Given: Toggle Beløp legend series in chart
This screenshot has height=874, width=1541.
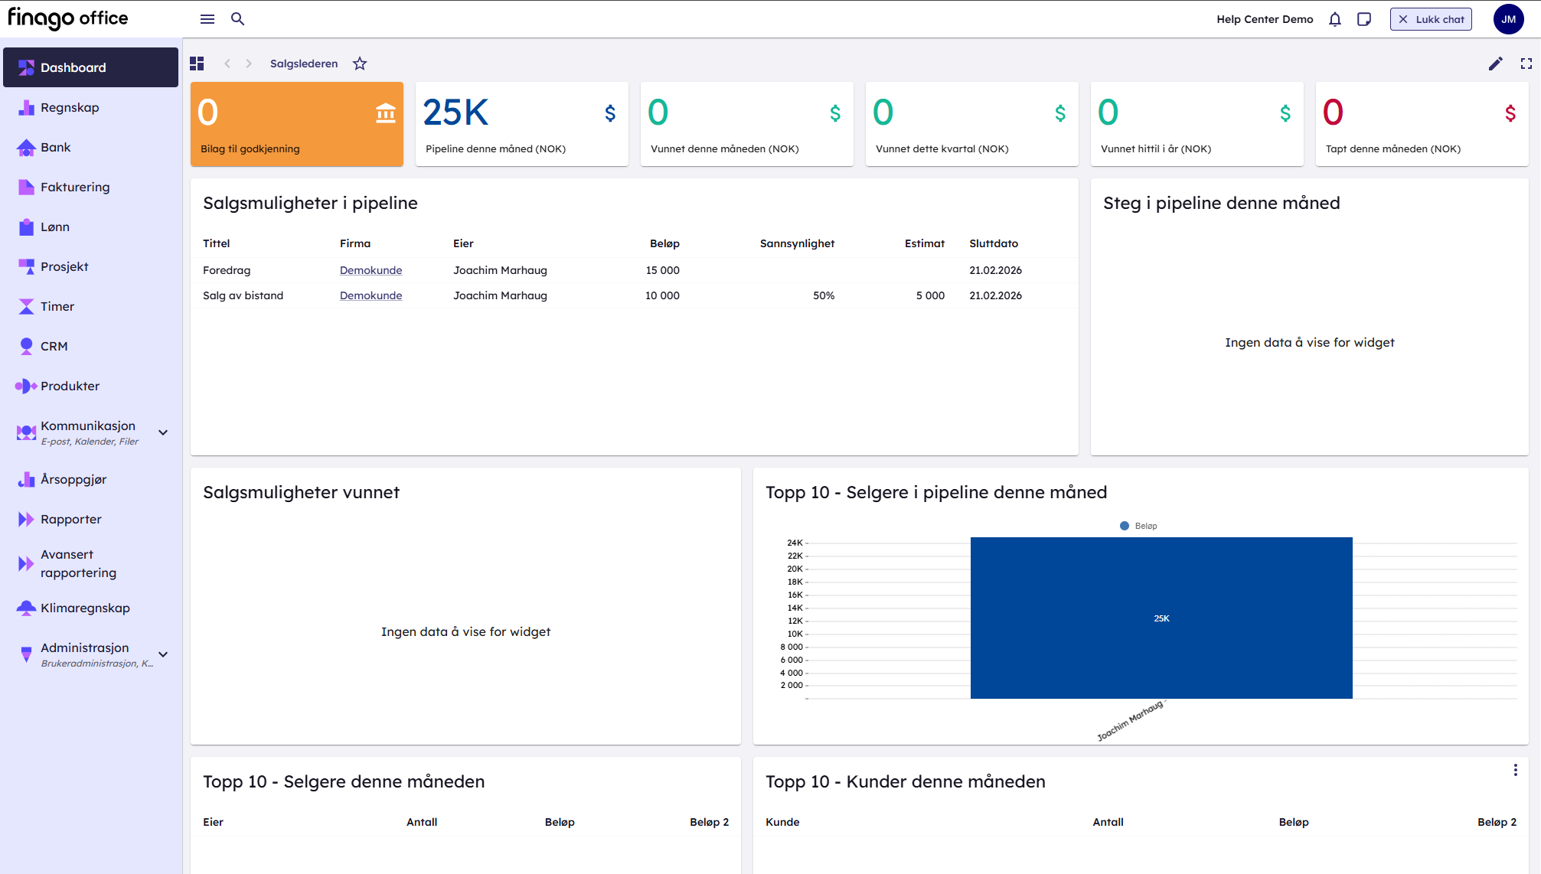Looking at the screenshot, I should [x=1138, y=526].
